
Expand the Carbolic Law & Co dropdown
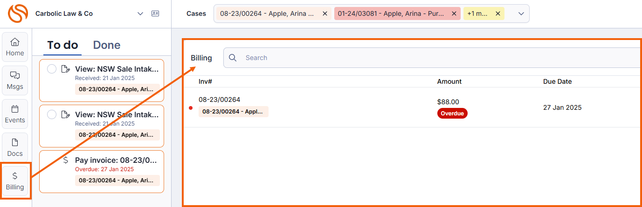click(140, 14)
